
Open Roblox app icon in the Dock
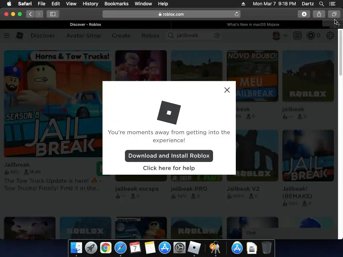[x=194, y=248]
